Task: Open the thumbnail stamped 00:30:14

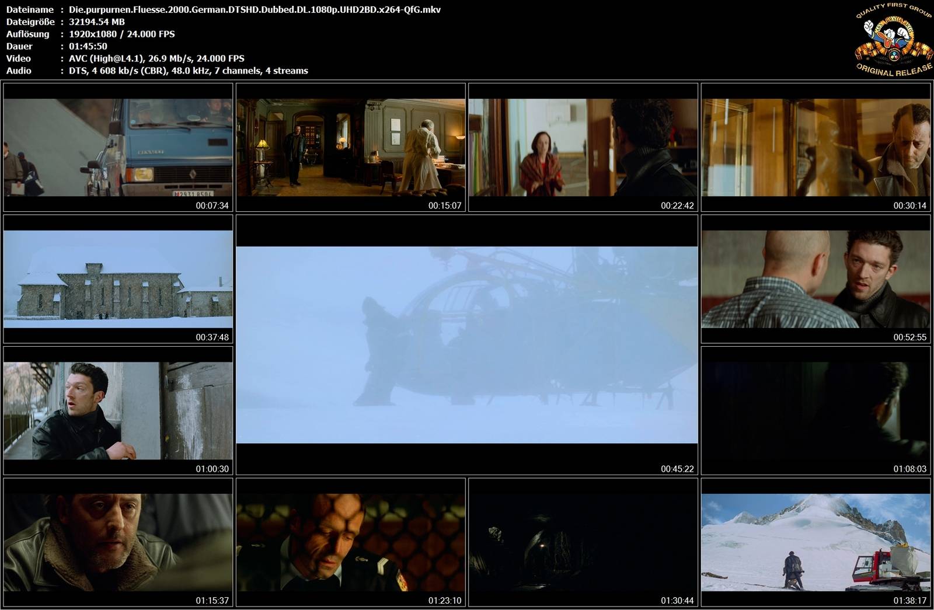Action: click(816, 147)
